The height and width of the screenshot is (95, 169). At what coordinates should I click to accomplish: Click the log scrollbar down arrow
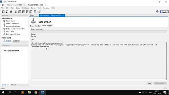[165, 79]
